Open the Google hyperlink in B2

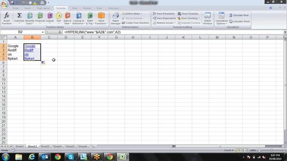click(x=30, y=46)
